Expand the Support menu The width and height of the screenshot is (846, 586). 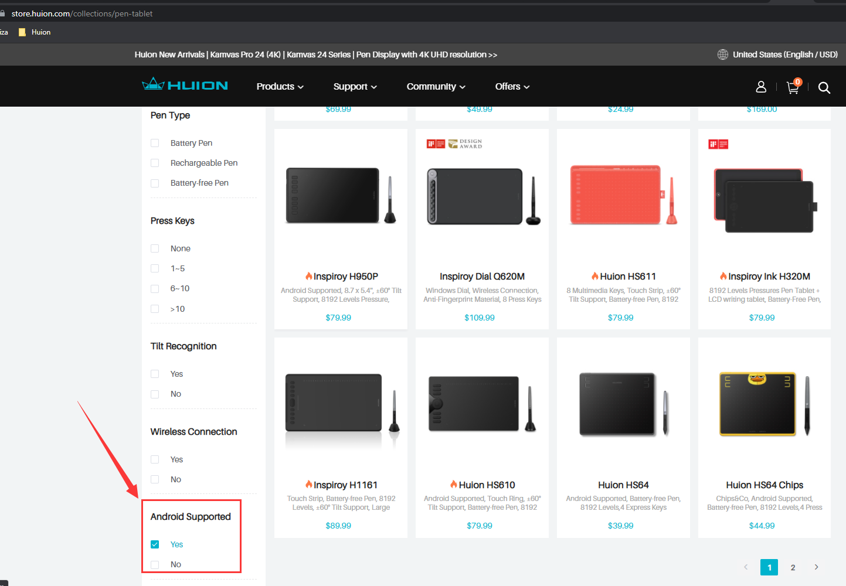point(355,87)
